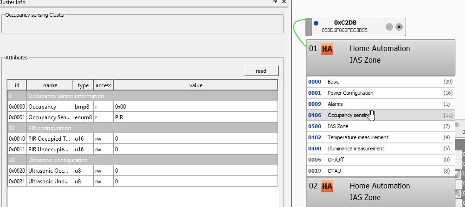This screenshot has height=207, width=465.
Task: Select the 0019 OTAU cluster
Action: pyautogui.click(x=381, y=171)
